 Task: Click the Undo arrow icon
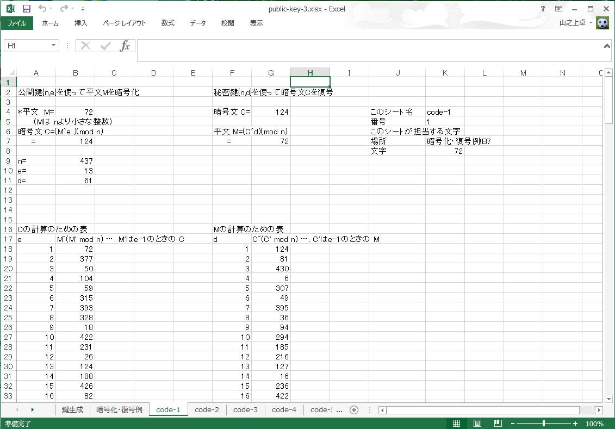[x=42, y=9]
